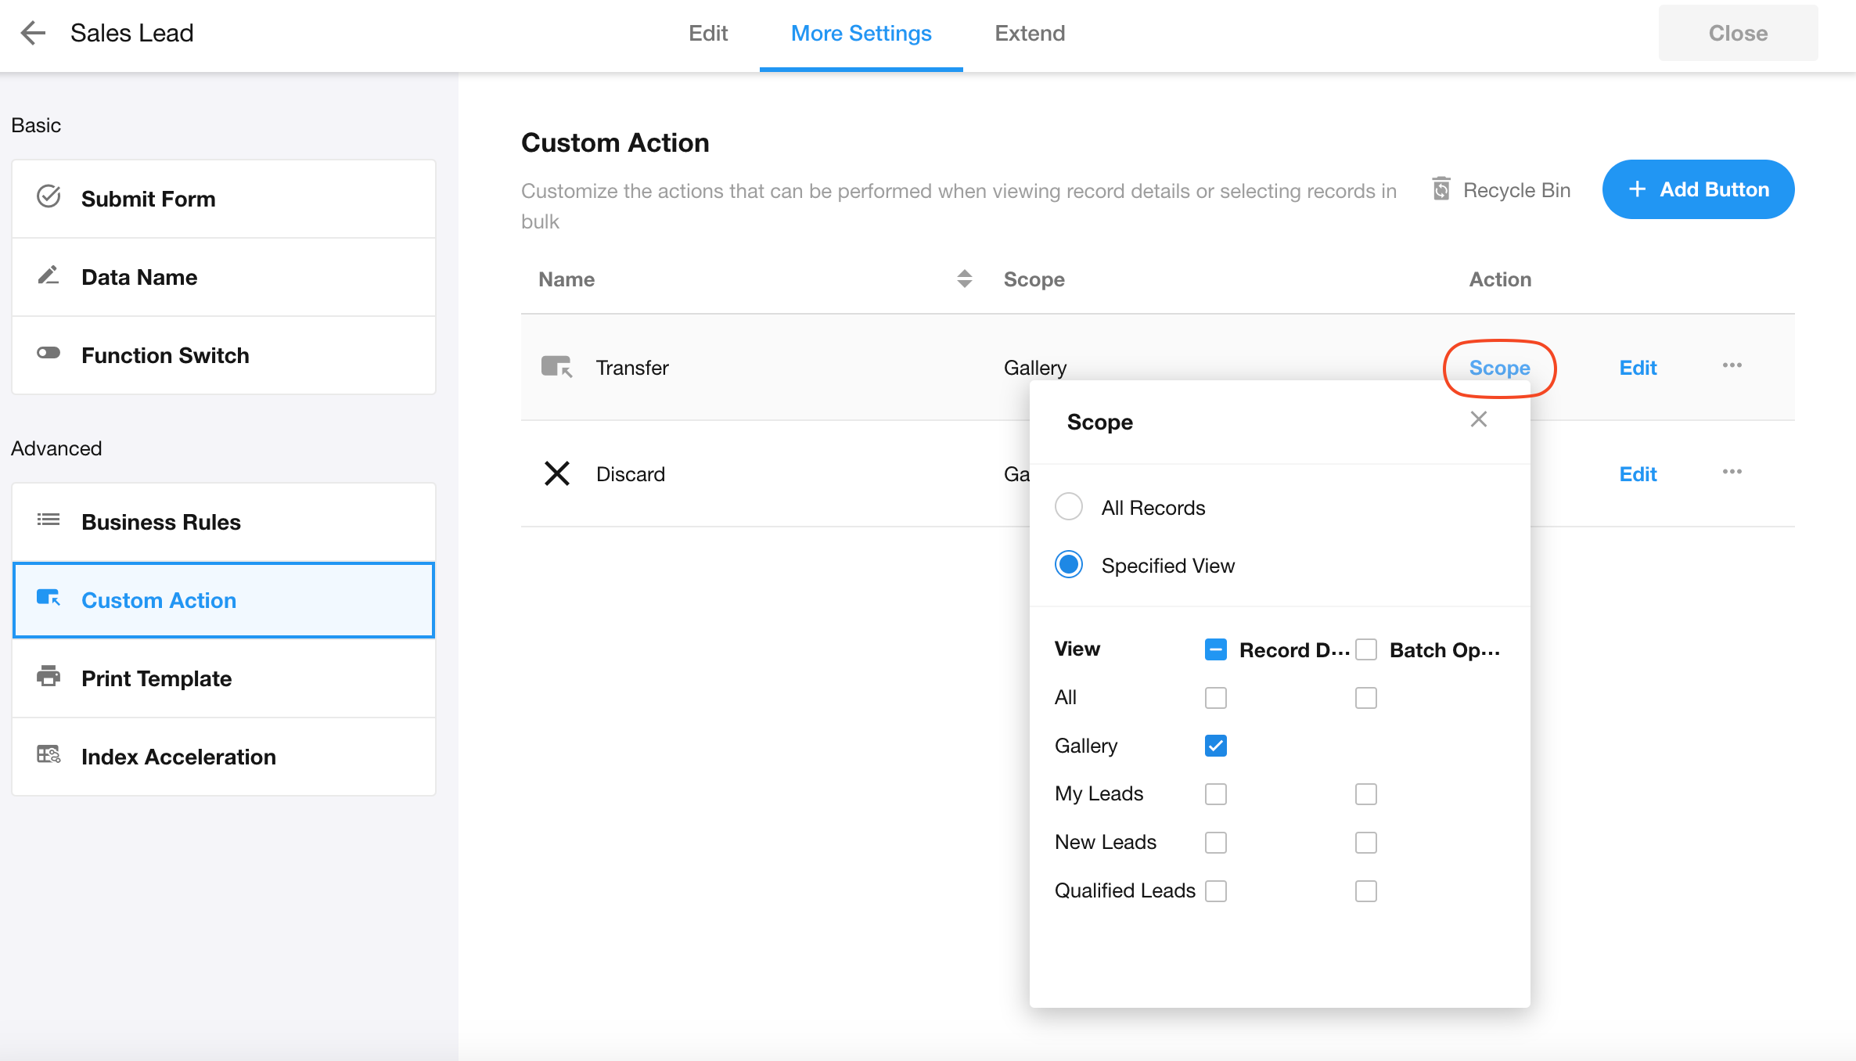Uncheck Gallery Record Details checkbox
Viewport: 1856px width, 1061px height.
[1215, 746]
